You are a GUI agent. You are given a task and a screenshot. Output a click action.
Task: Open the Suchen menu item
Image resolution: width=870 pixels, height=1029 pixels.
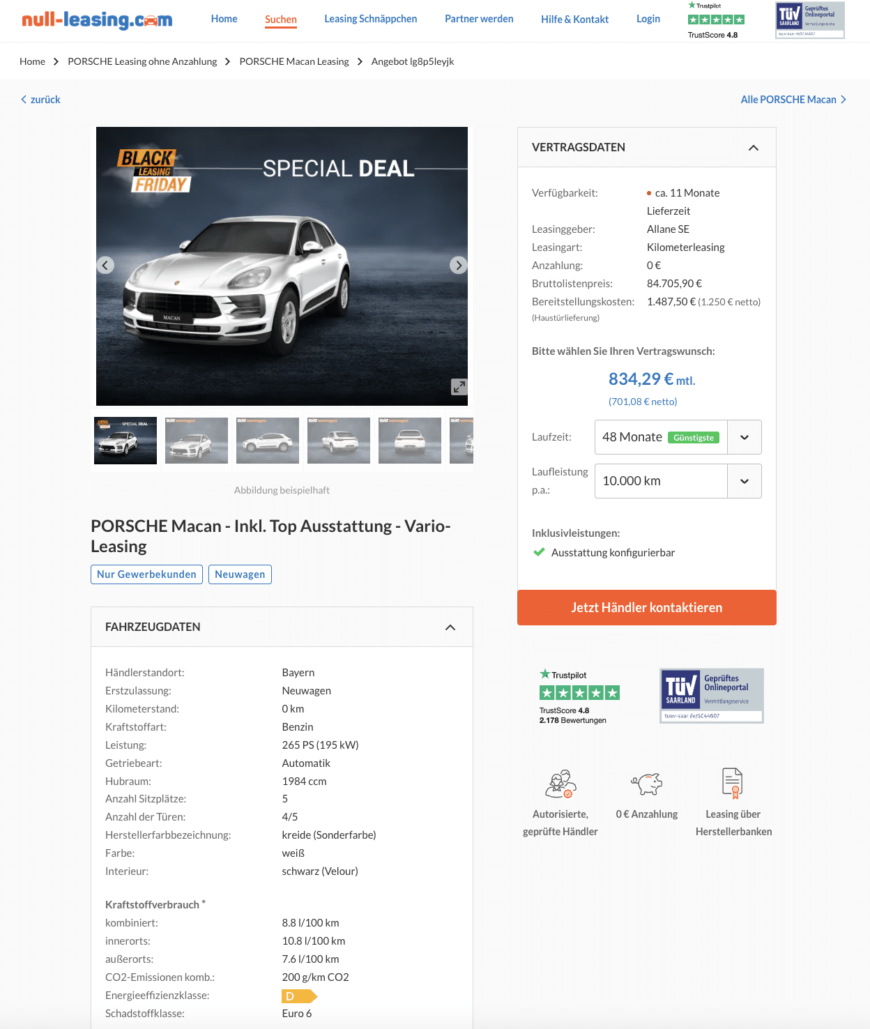[x=281, y=20]
